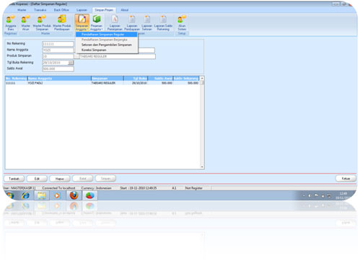Switch to the Laporan ribbon tab
The width and height of the screenshot is (360, 266).
point(82,10)
